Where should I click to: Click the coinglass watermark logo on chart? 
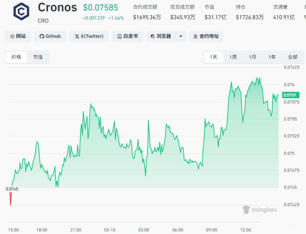point(246,210)
